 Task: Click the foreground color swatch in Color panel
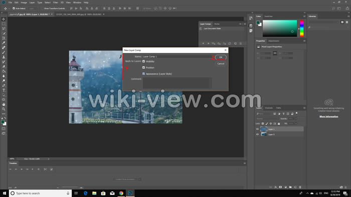coord(258,22)
